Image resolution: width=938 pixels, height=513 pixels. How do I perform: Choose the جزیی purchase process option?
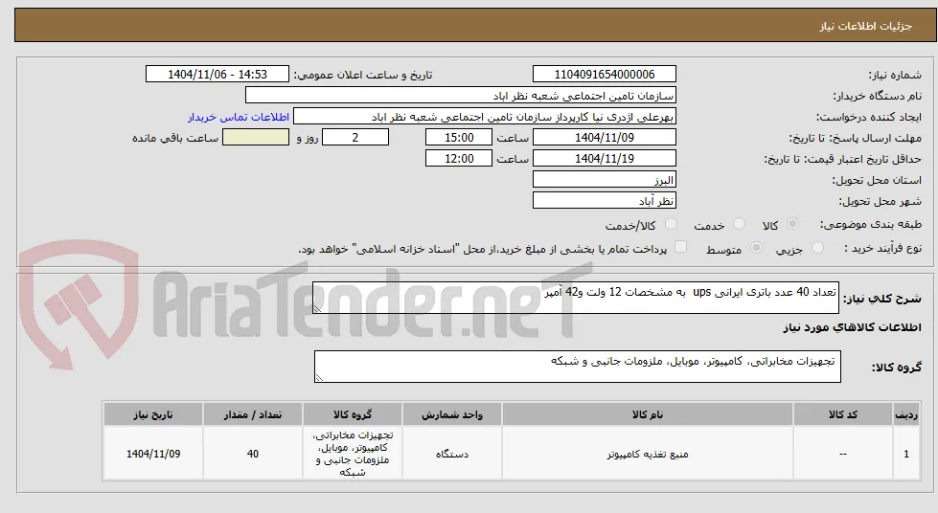click(818, 248)
